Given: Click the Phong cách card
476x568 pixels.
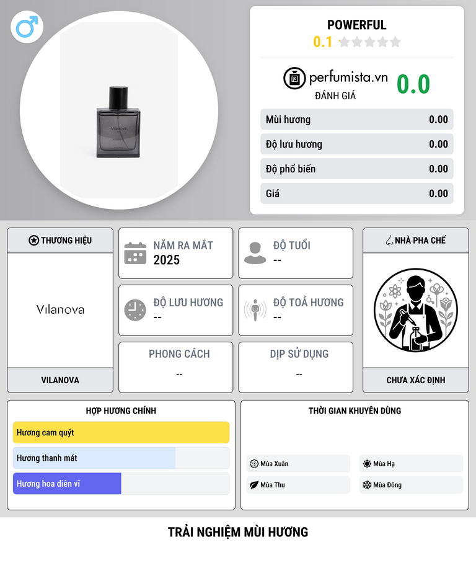Looking at the screenshot, I should point(175,367).
